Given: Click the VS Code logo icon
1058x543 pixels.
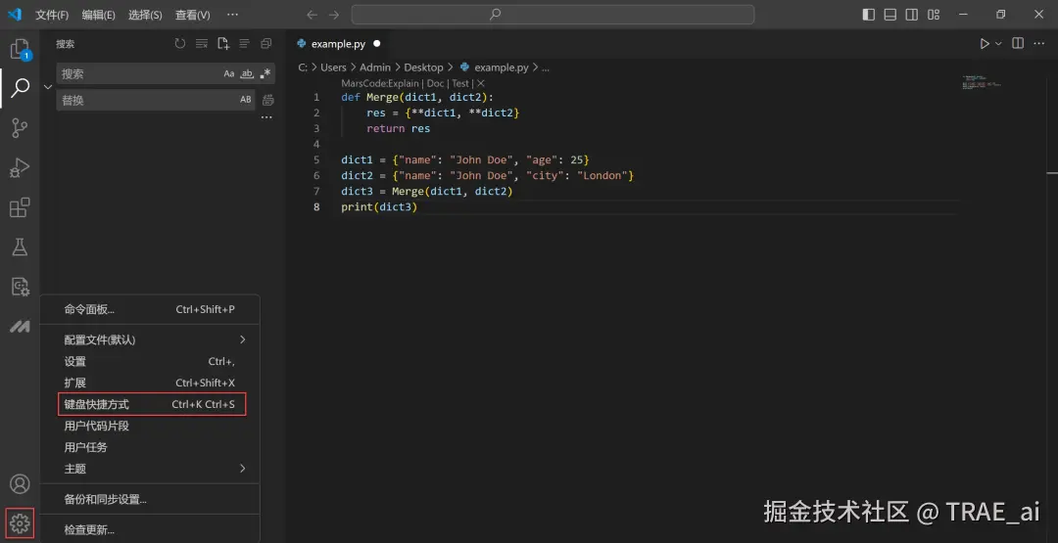Looking at the screenshot, I should pyautogui.click(x=15, y=14).
